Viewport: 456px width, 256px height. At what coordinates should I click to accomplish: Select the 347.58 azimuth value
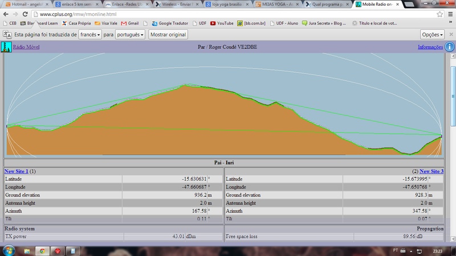pos(420,211)
